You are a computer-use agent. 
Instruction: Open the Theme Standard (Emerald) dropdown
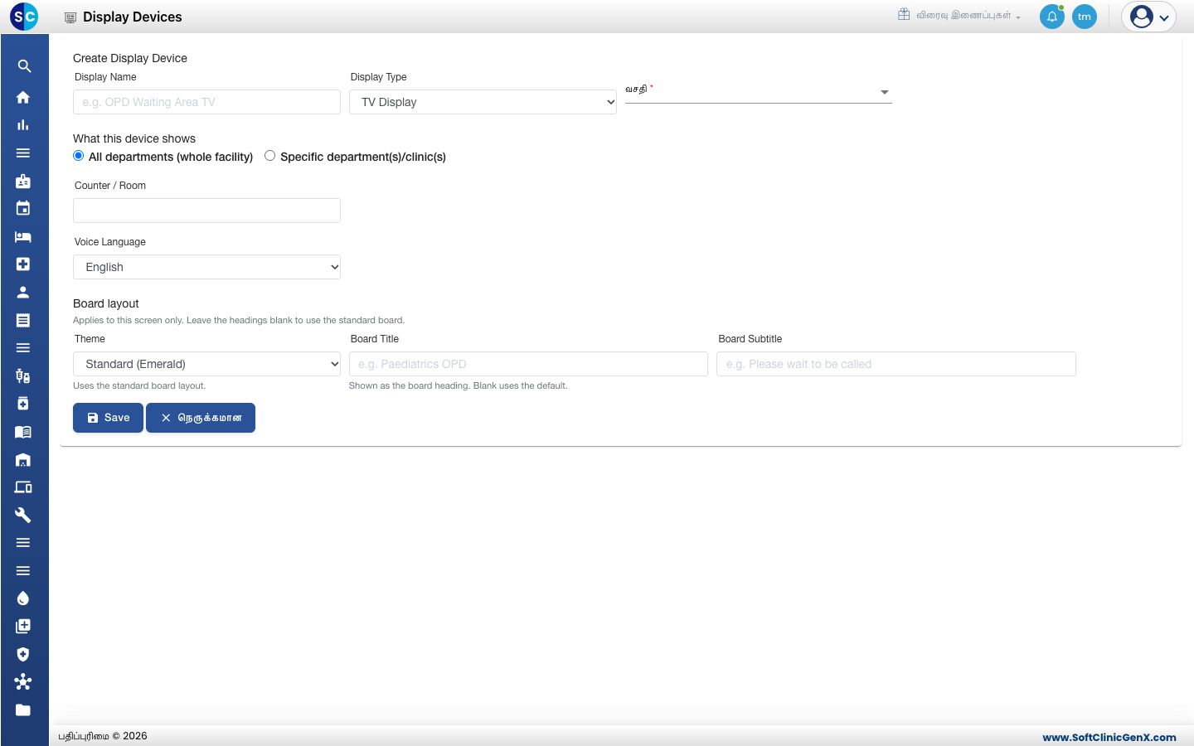pyautogui.click(x=206, y=364)
